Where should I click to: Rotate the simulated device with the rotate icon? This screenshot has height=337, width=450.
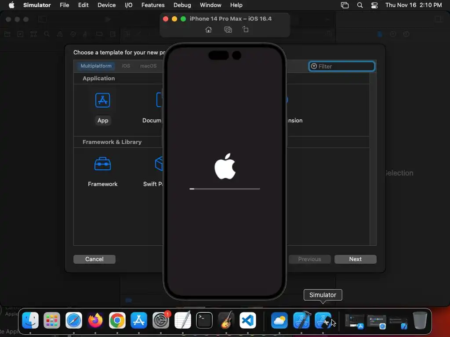pyautogui.click(x=245, y=29)
